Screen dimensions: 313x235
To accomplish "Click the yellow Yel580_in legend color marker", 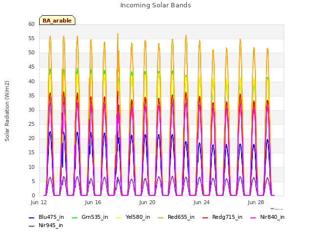I will (118, 217).
